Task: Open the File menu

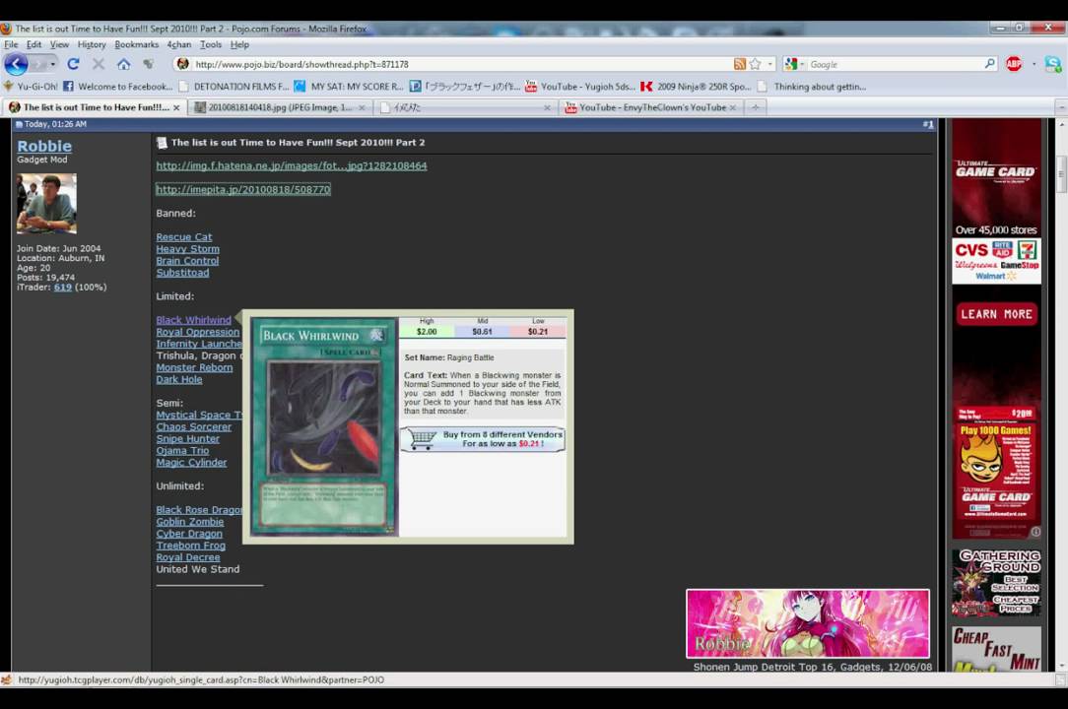Action: tap(11, 44)
